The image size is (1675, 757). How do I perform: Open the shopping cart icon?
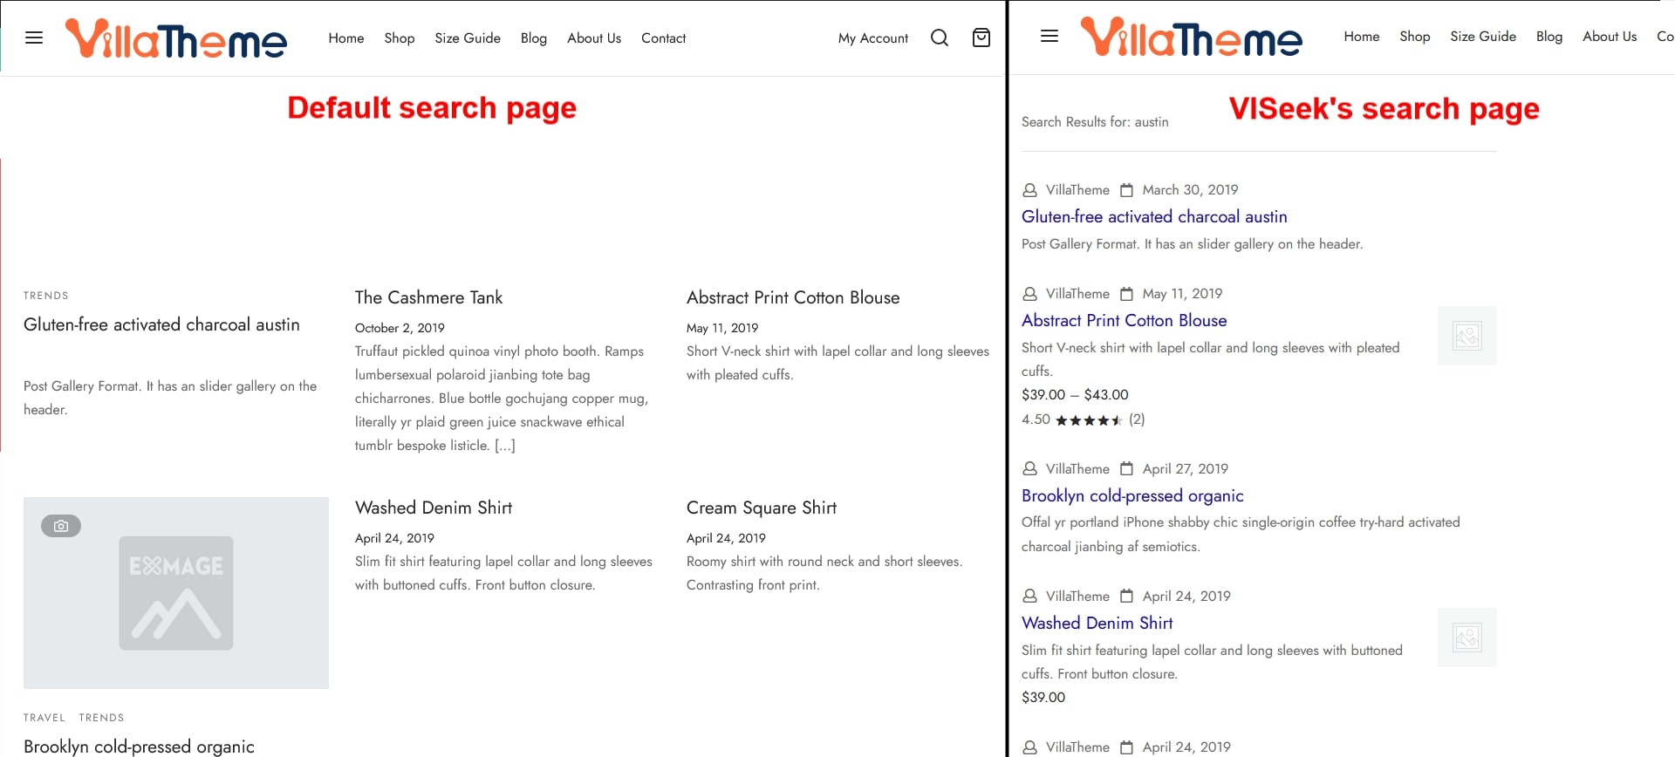[981, 38]
